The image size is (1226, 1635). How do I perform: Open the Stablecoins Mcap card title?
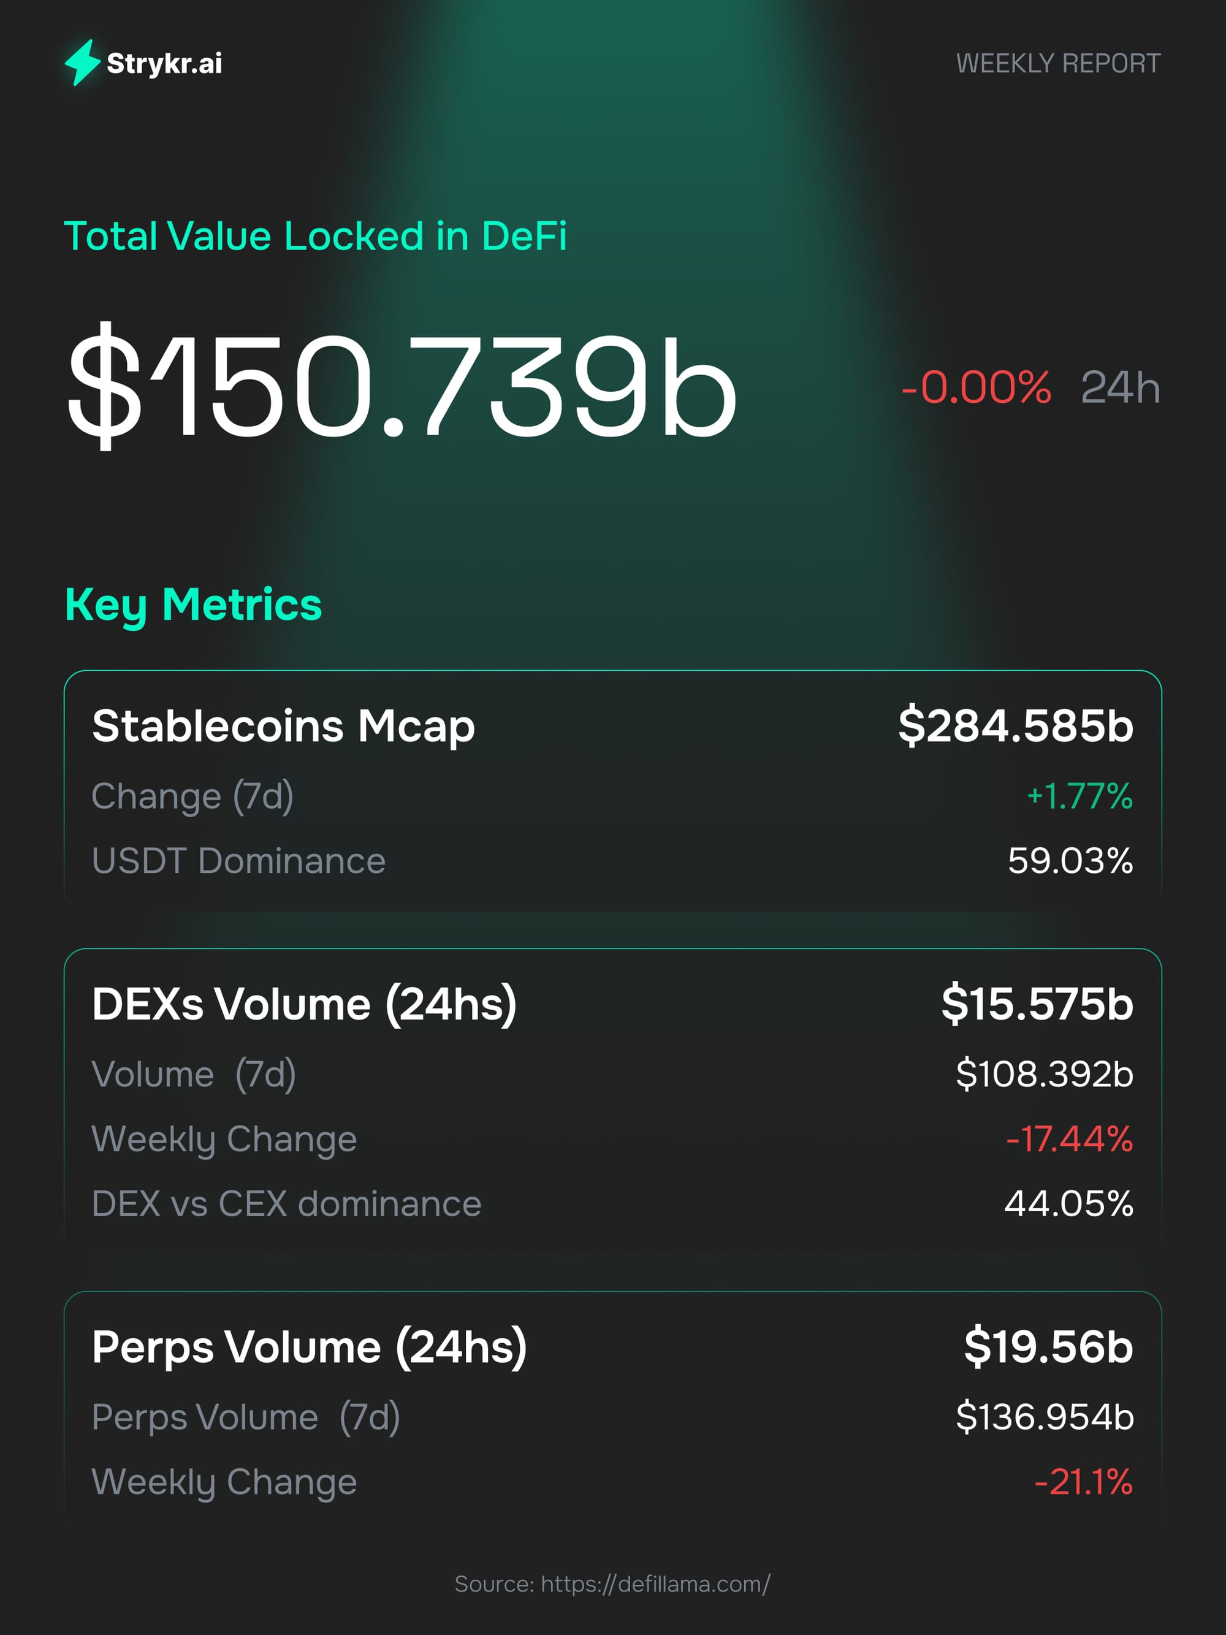click(x=283, y=726)
